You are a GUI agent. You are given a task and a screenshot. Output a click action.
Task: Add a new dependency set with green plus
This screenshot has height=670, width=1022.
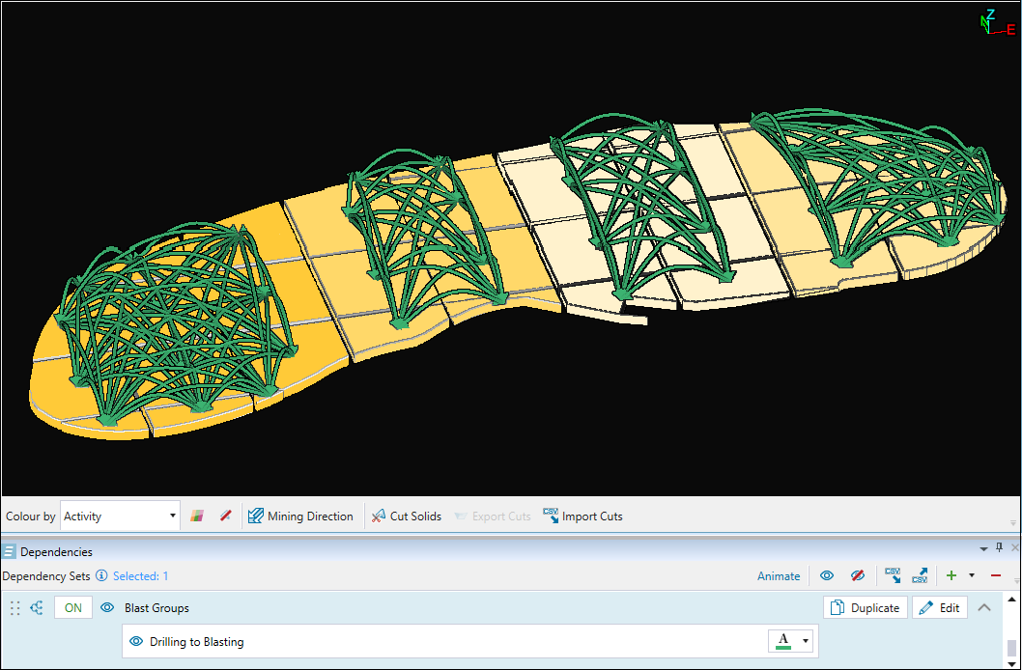951,575
